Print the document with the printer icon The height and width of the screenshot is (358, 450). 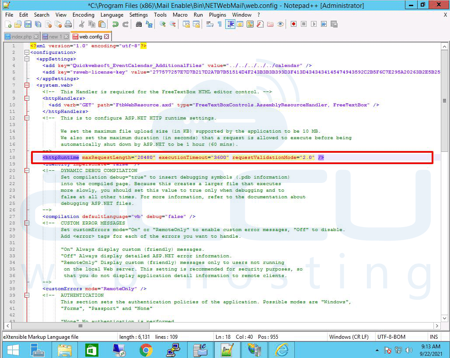[68, 25]
